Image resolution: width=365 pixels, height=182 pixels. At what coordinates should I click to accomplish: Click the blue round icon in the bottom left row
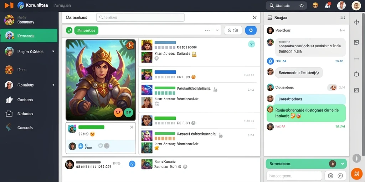[x=132, y=164]
